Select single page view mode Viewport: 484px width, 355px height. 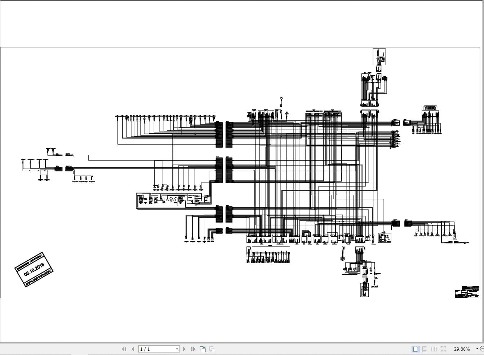[x=415, y=349]
